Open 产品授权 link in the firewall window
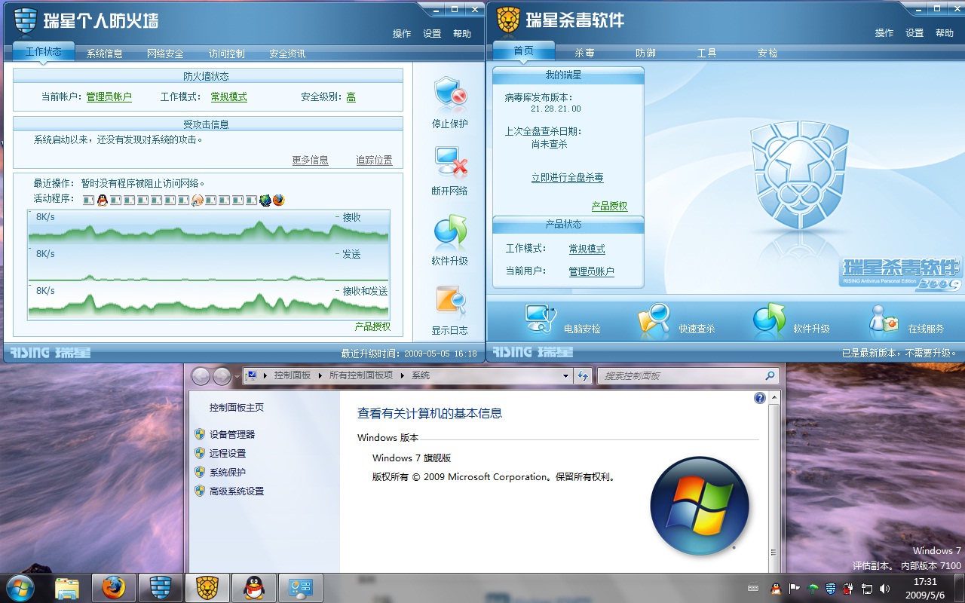Screen dimensions: 965x603 pyautogui.click(x=372, y=326)
